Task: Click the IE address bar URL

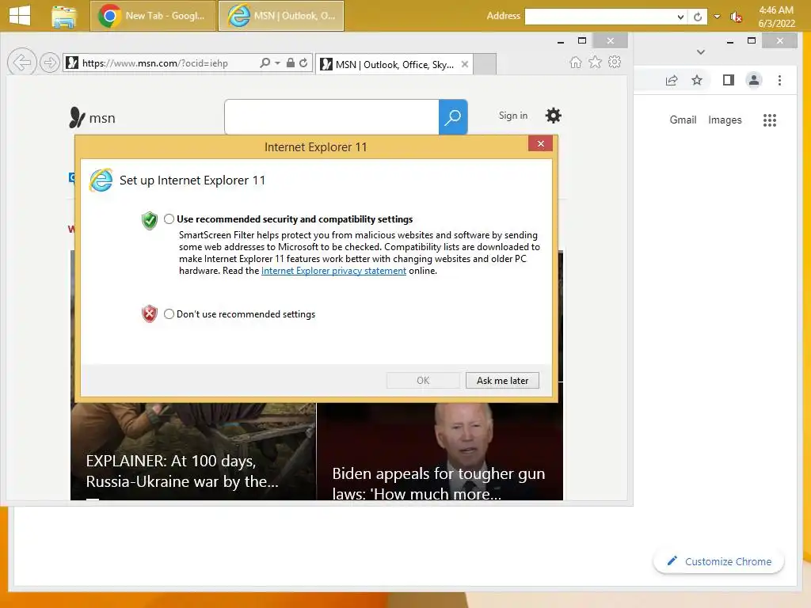Action: (155, 63)
